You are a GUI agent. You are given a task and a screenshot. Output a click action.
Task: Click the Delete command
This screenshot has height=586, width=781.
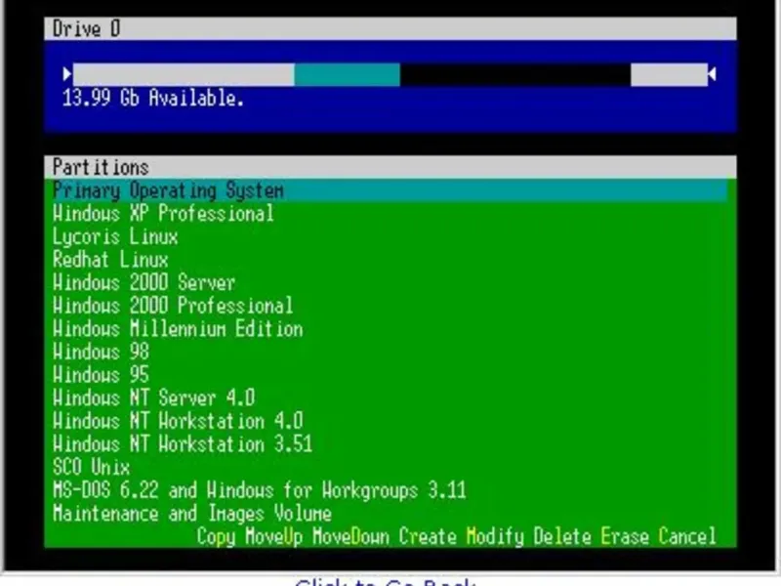(x=562, y=536)
